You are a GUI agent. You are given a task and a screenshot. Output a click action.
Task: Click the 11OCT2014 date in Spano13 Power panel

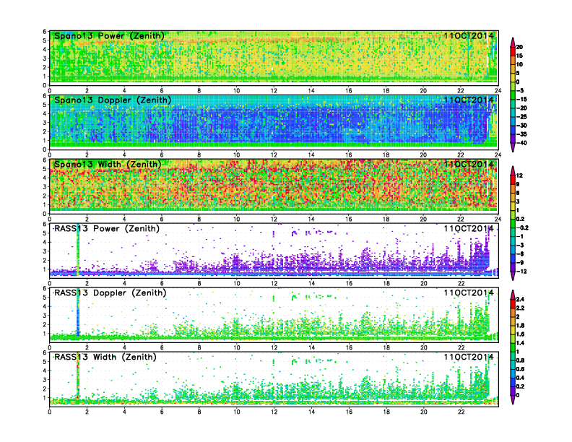coord(469,35)
